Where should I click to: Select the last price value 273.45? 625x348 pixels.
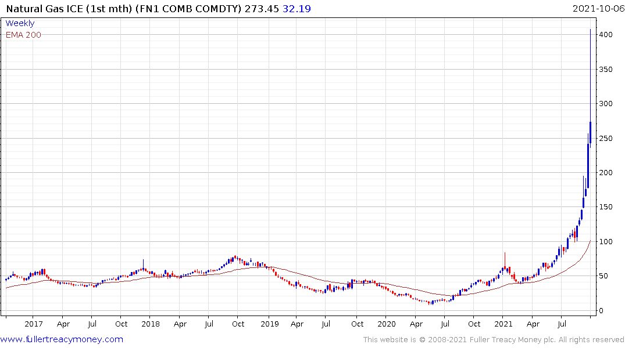pyautogui.click(x=262, y=9)
